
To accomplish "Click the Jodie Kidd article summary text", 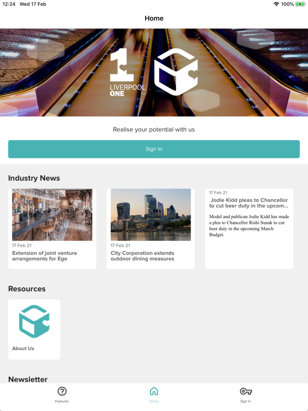I will point(249,226).
